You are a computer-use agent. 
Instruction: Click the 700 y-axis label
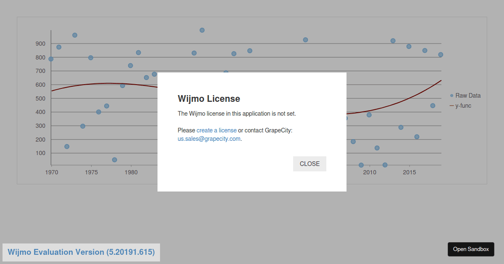coord(40,71)
